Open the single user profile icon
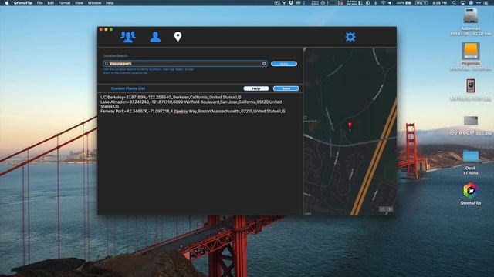This screenshot has width=494, height=277. coord(155,37)
